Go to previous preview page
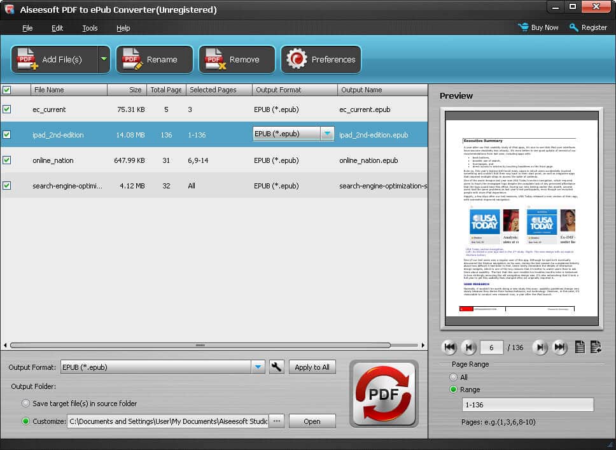Viewport: 616px width, 450px height. [468, 347]
